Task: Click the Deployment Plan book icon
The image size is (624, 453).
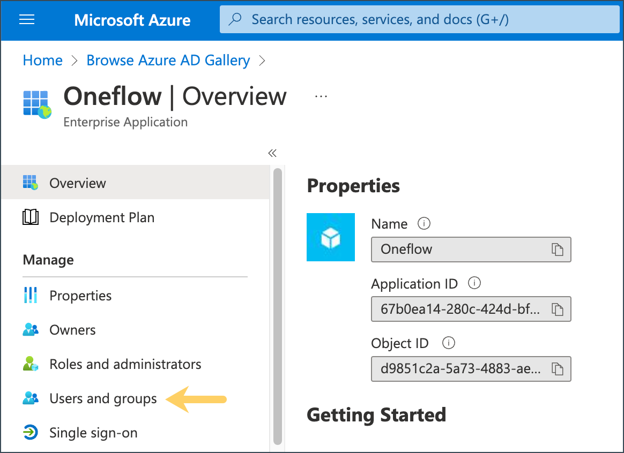Action: click(30, 217)
